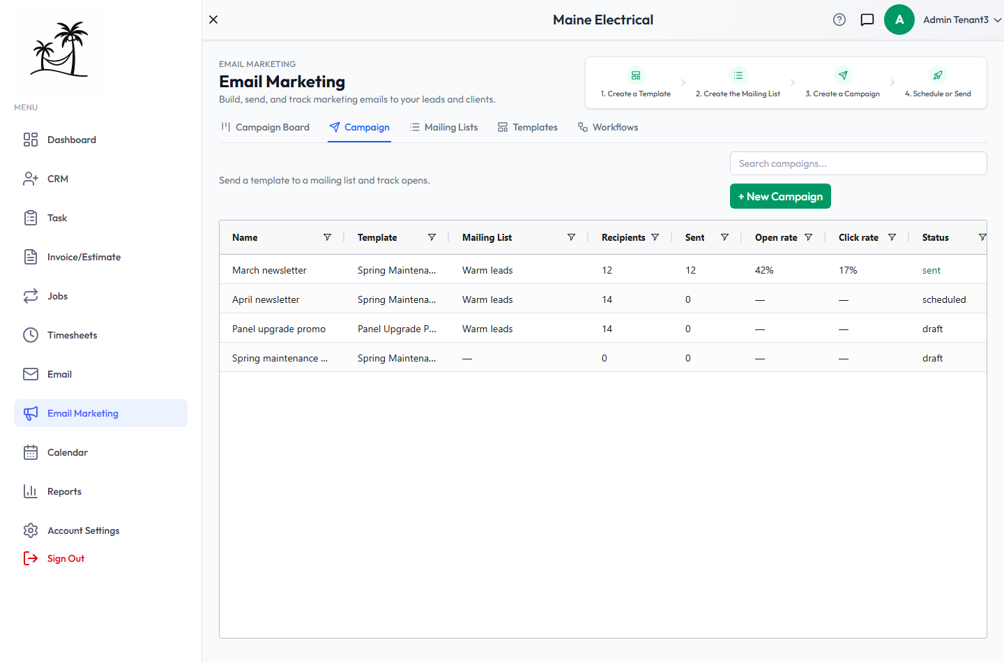Click the 1. Create a Template step label

click(636, 94)
